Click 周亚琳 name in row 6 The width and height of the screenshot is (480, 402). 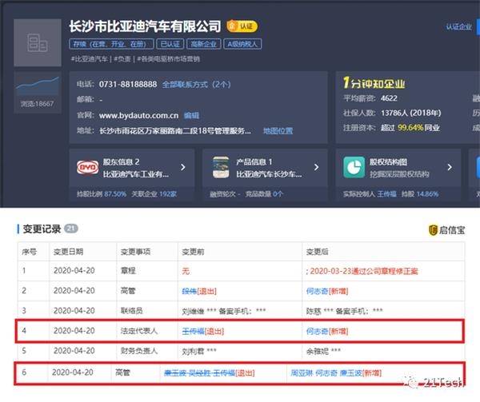[302, 373]
